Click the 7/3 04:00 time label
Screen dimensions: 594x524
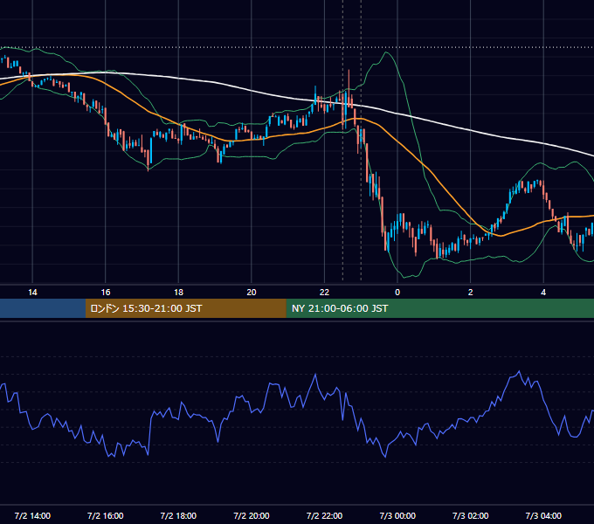(543, 515)
